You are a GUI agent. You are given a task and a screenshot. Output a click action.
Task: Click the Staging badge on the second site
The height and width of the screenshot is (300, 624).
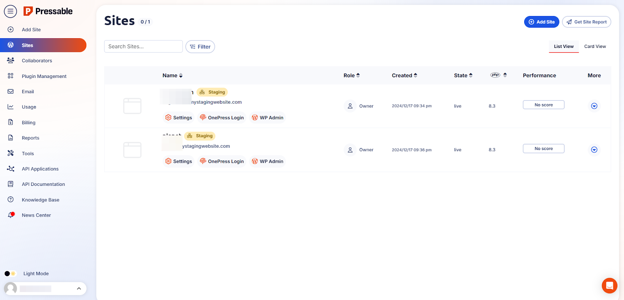pos(200,136)
